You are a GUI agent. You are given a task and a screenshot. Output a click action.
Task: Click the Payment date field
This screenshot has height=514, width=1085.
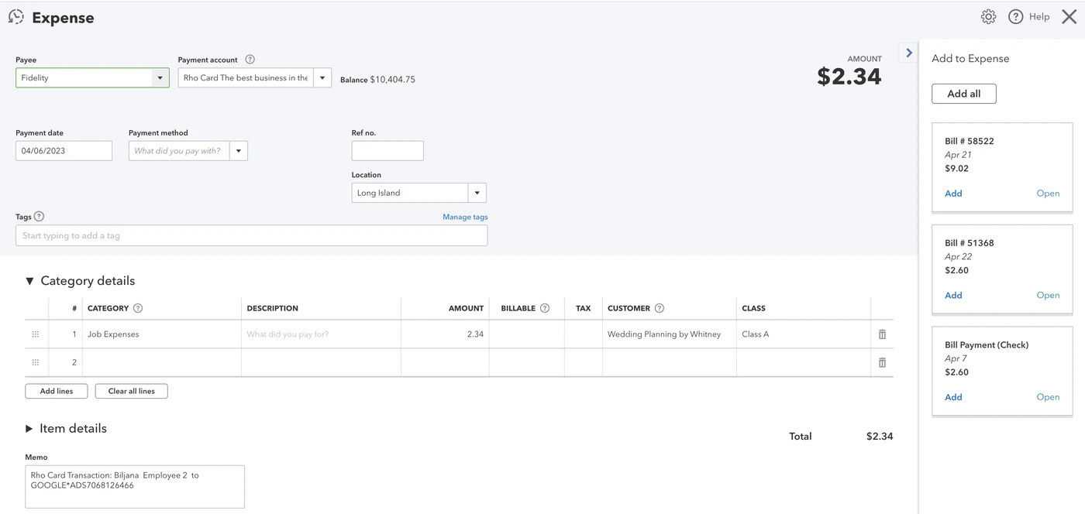(64, 151)
